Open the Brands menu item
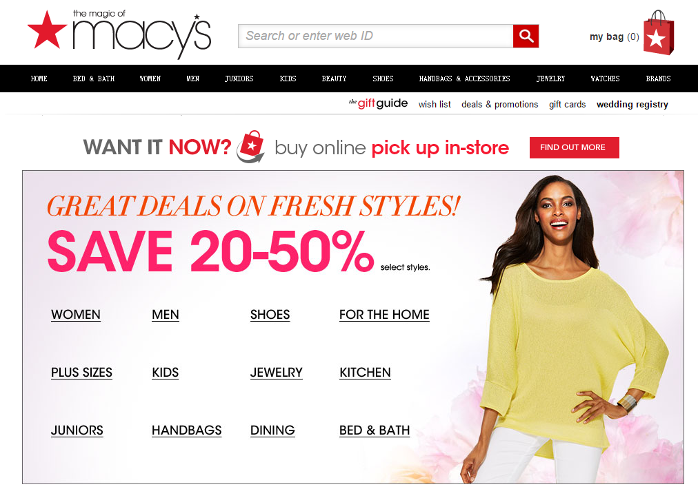This screenshot has height=489, width=698. (658, 79)
